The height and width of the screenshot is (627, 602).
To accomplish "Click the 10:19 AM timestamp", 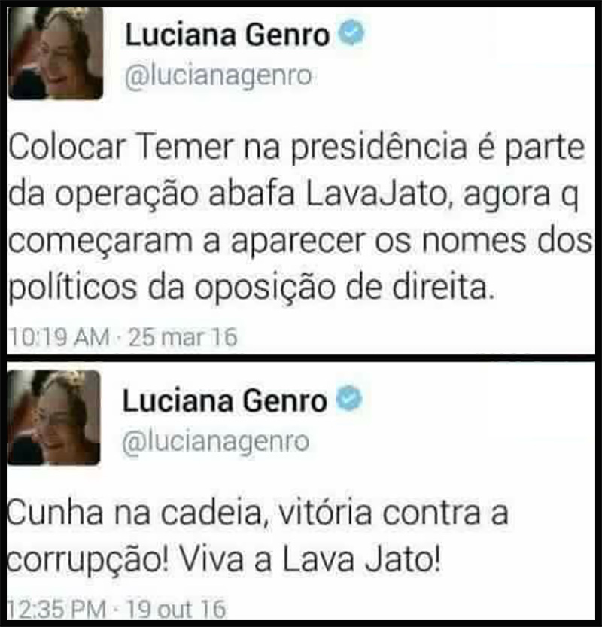I will click(x=59, y=336).
